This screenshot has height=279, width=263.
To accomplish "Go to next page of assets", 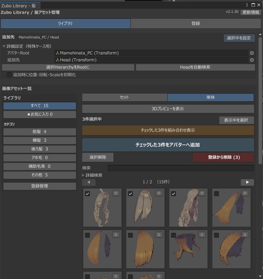I will 247,182.
